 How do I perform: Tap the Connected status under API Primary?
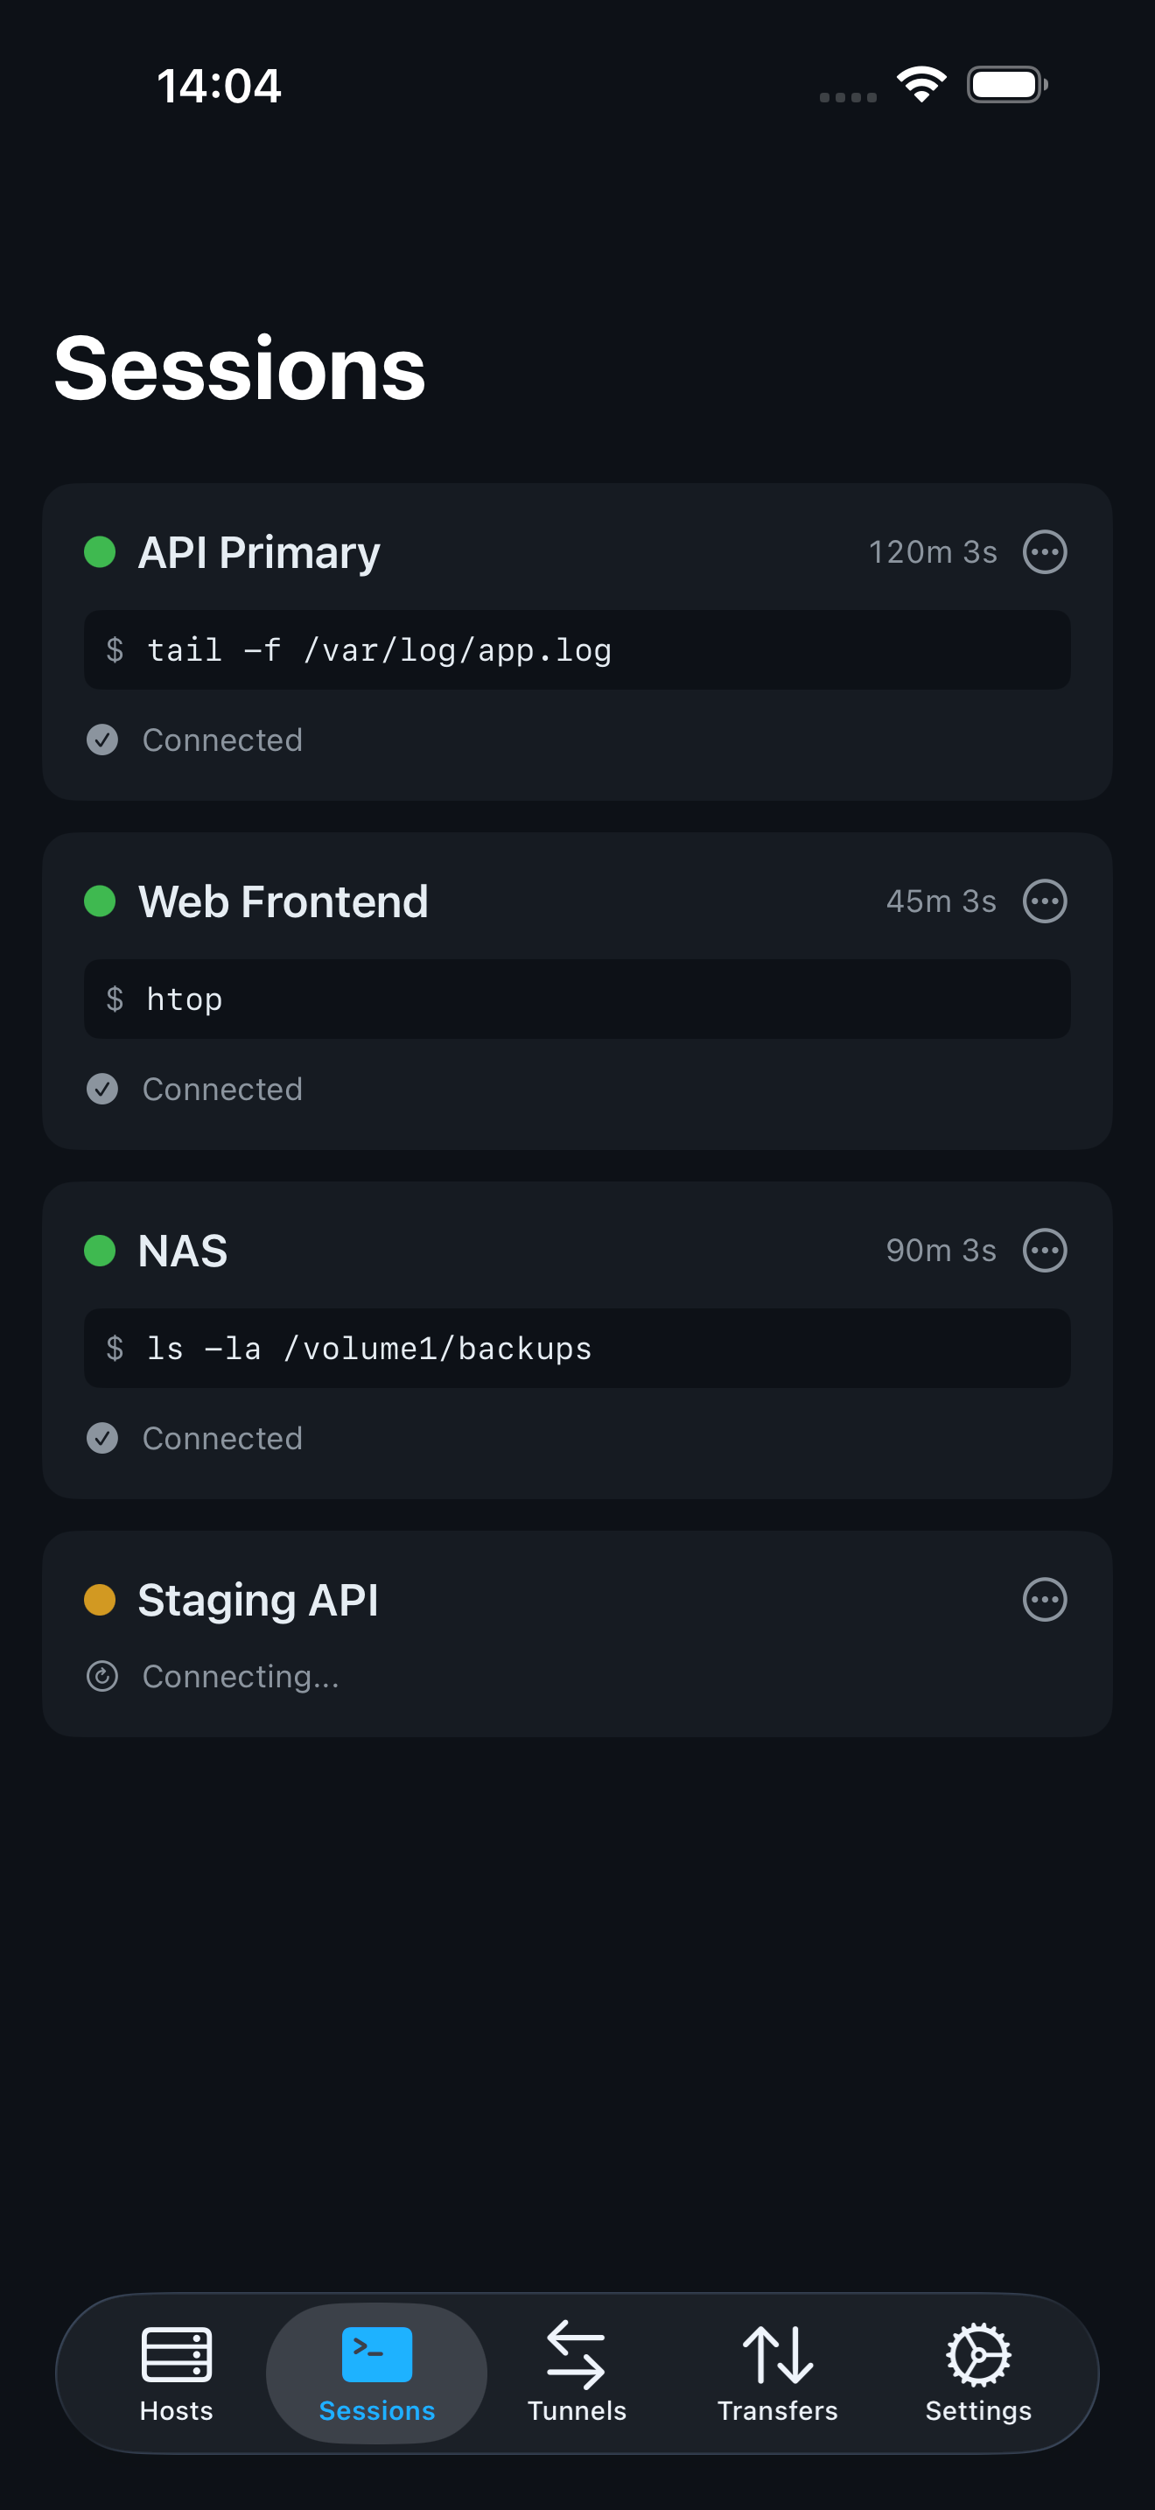222,740
